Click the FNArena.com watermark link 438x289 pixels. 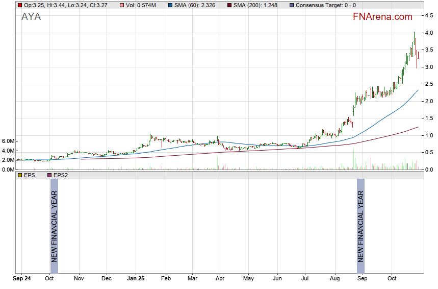pos(382,17)
